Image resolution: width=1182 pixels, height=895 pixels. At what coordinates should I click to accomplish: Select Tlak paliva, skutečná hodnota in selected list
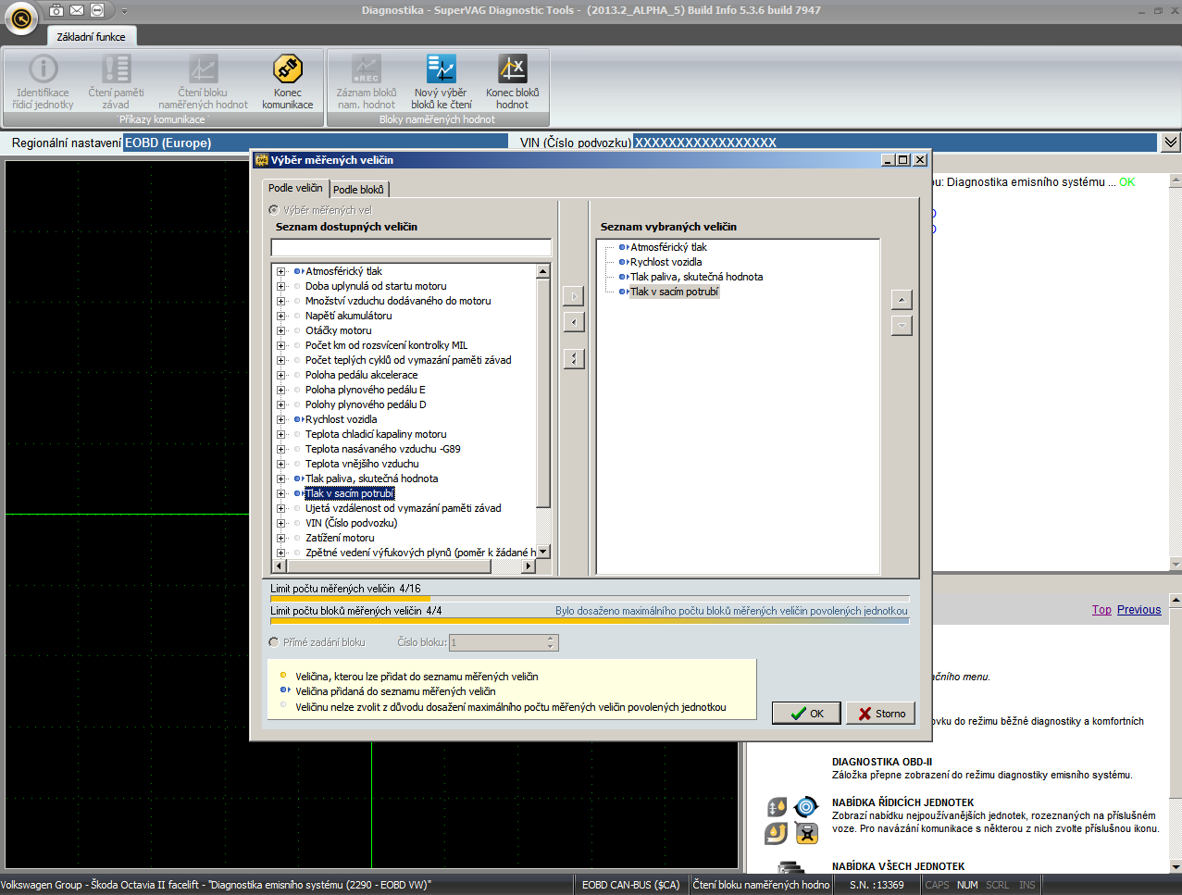696,277
